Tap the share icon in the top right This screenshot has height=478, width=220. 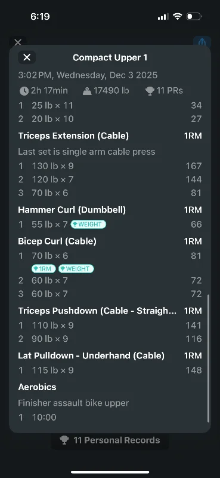[x=202, y=42]
